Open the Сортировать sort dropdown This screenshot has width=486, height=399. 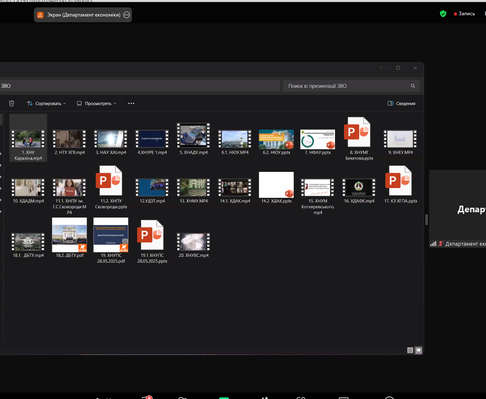(x=46, y=103)
